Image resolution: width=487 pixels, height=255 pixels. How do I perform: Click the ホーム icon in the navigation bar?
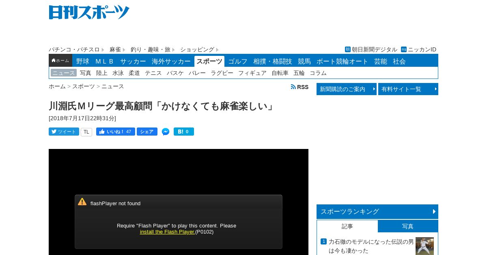click(x=60, y=60)
